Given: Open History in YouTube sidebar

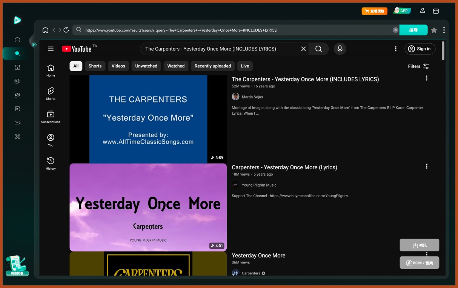Looking at the screenshot, I should [x=51, y=163].
